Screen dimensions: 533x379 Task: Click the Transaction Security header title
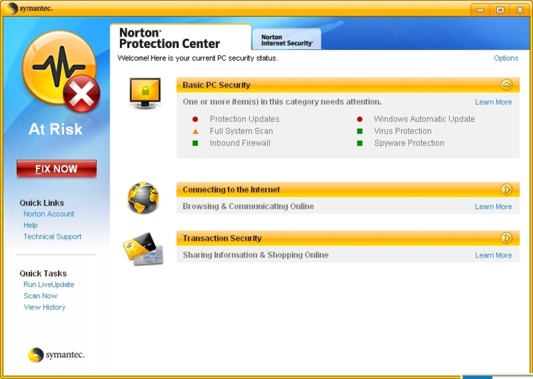click(222, 238)
